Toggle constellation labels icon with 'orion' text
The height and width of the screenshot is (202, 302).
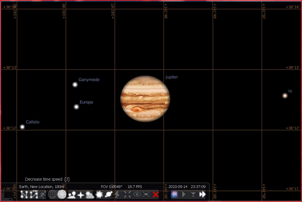click(34, 194)
